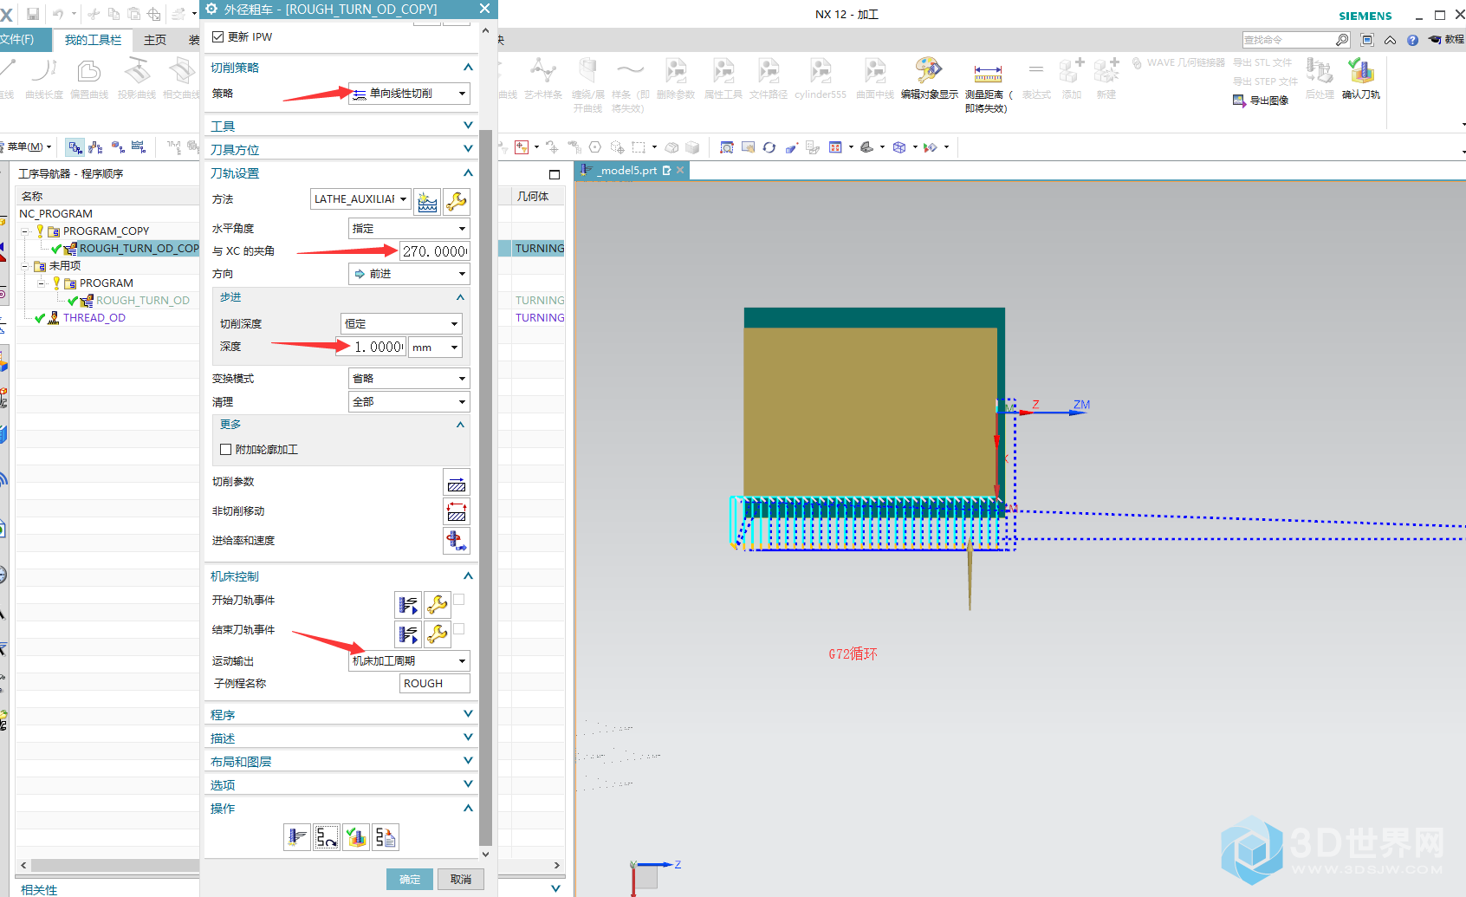Screen dimensions: 1466x897
Task: Click the Verify tool path icon
Action: click(x=356, y=837)
